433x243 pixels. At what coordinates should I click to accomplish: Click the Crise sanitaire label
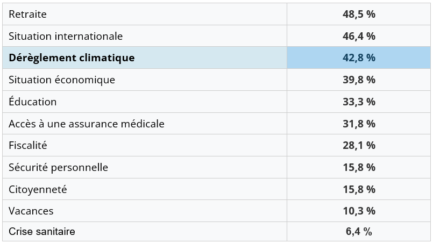click(x=42, y=232)
